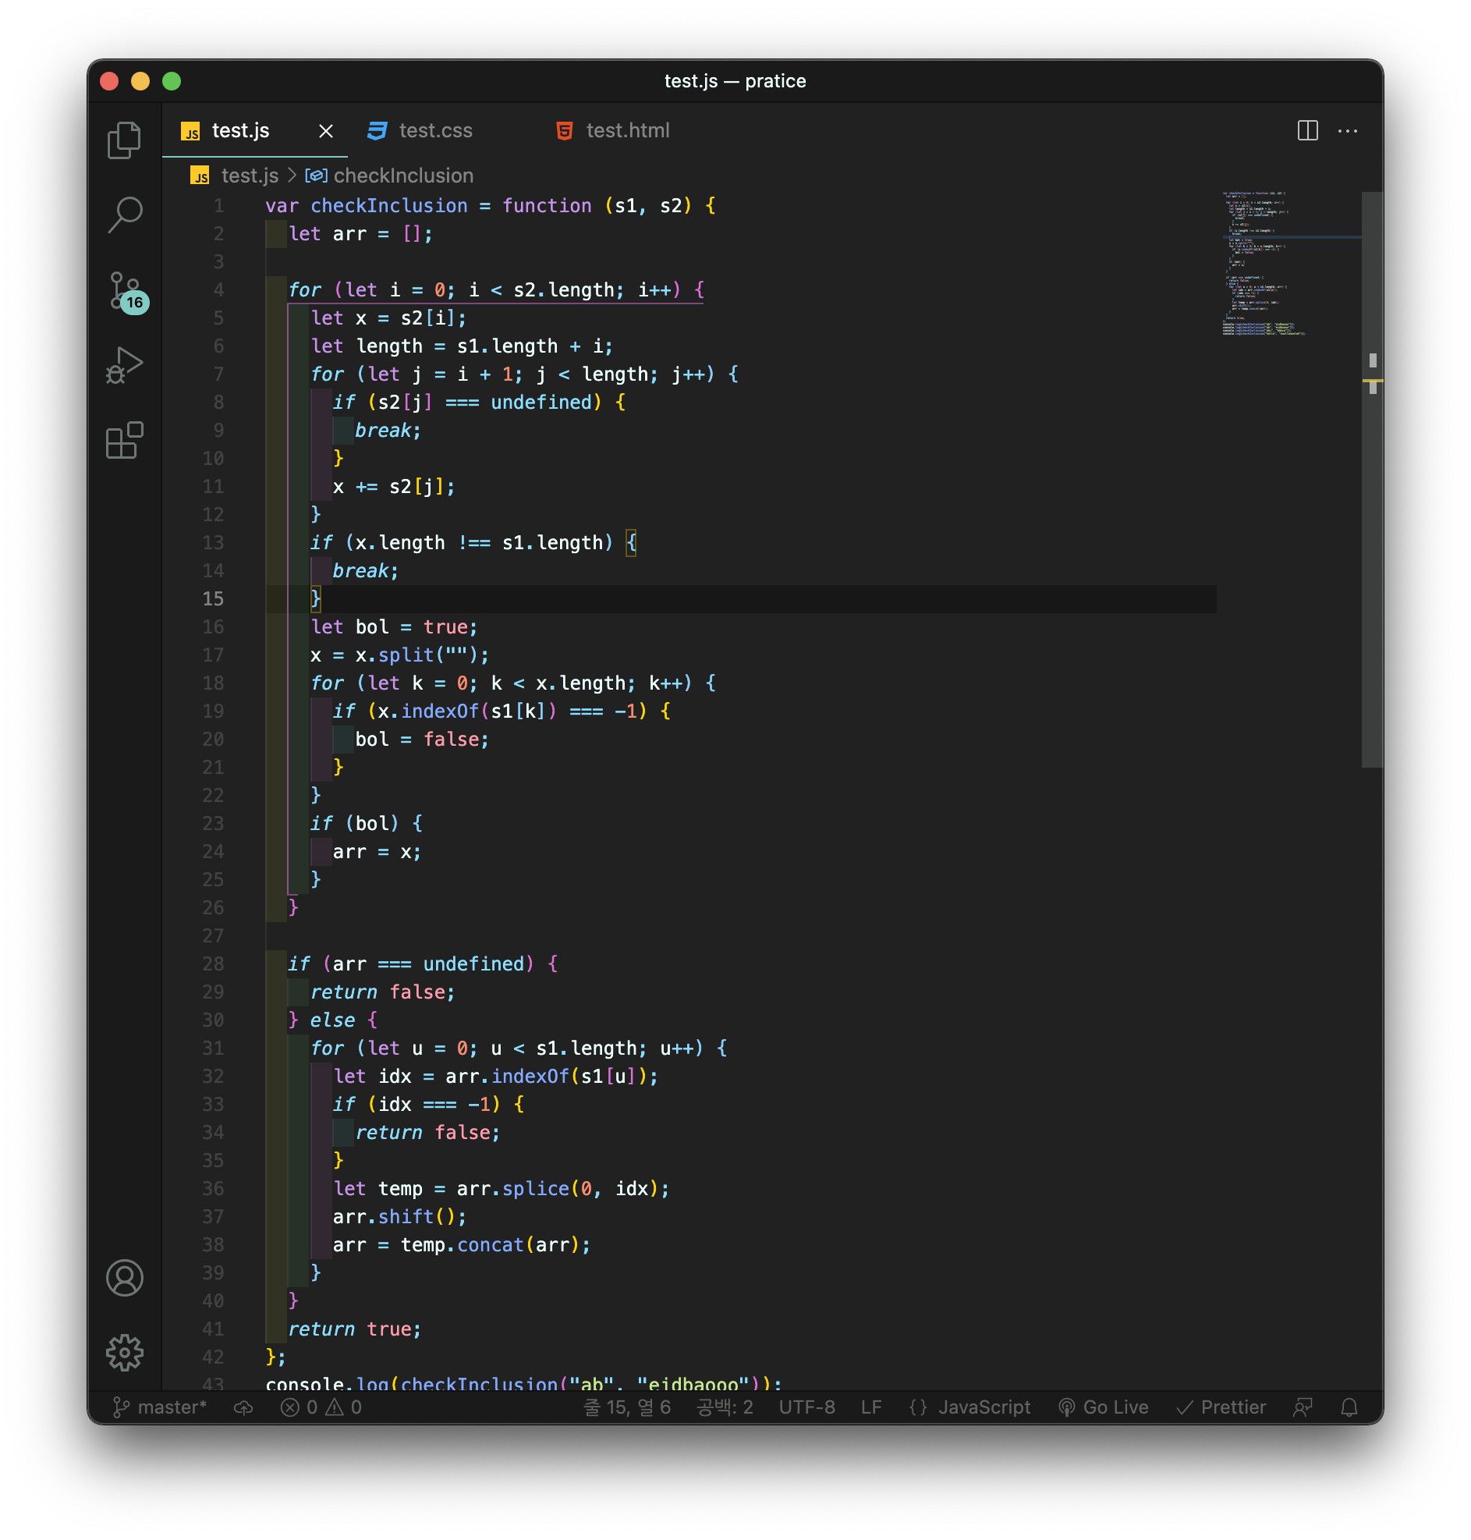Click the master* git branch indicator

coord(160,1407)
